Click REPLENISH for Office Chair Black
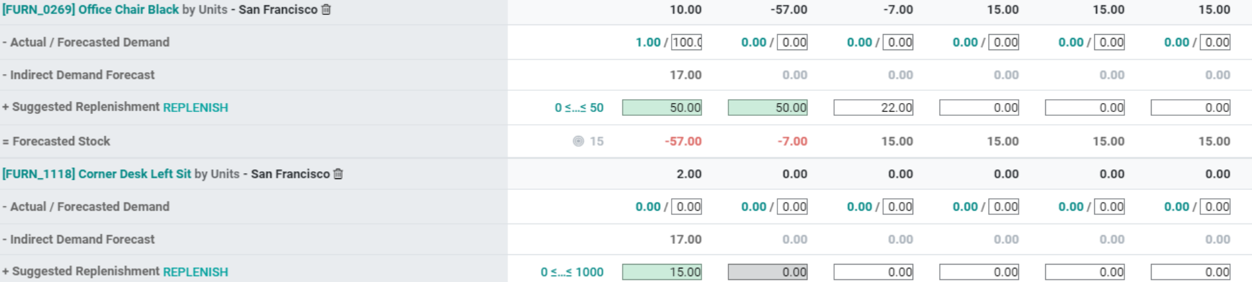1252x282 pixels. pyautogui.click(x=195, y=108)
